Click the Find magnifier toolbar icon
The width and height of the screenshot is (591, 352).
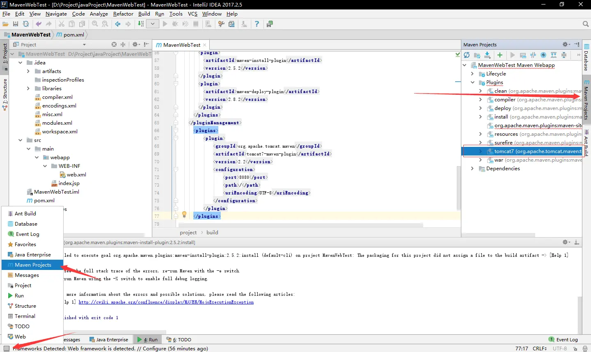pyautogui.click(x=95, y=24)
